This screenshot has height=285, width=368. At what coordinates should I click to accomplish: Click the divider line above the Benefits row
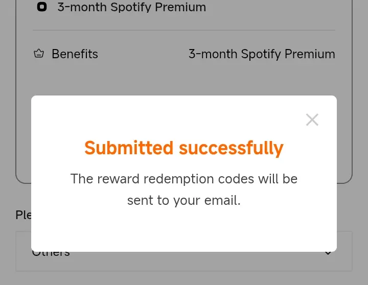pos(184,30)
